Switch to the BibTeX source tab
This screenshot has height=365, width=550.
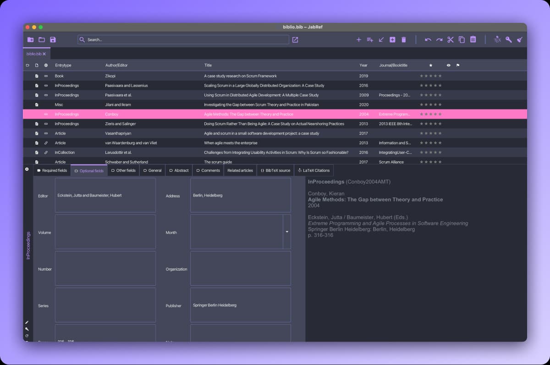tap(275, 170)
